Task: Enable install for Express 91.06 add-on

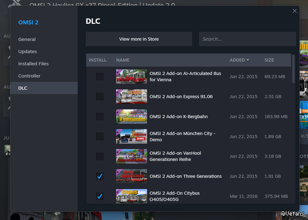Action: pos(100,97)
